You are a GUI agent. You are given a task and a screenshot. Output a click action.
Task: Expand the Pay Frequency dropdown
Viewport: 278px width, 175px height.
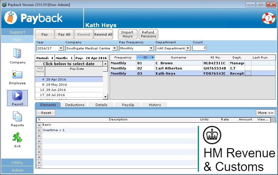(151, 48)
